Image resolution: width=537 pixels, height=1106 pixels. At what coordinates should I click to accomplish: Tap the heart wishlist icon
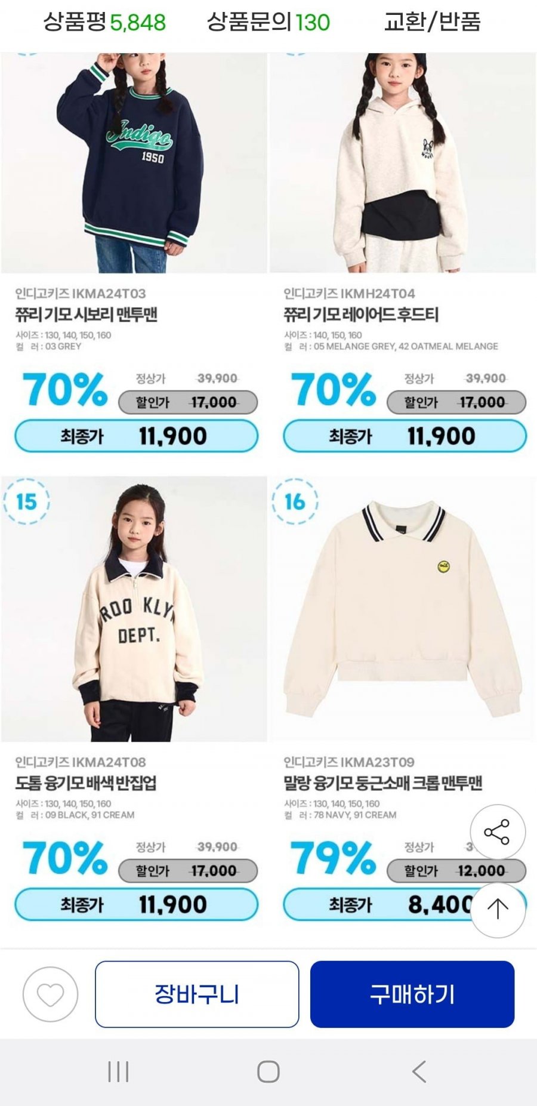50,994
